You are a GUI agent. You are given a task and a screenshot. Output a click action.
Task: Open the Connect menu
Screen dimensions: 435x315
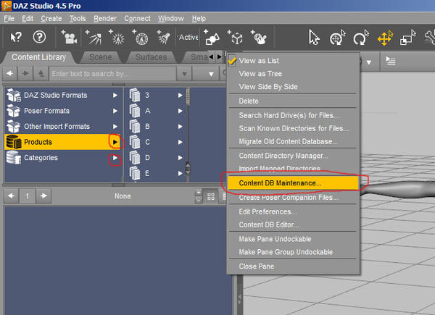point(137,19)
